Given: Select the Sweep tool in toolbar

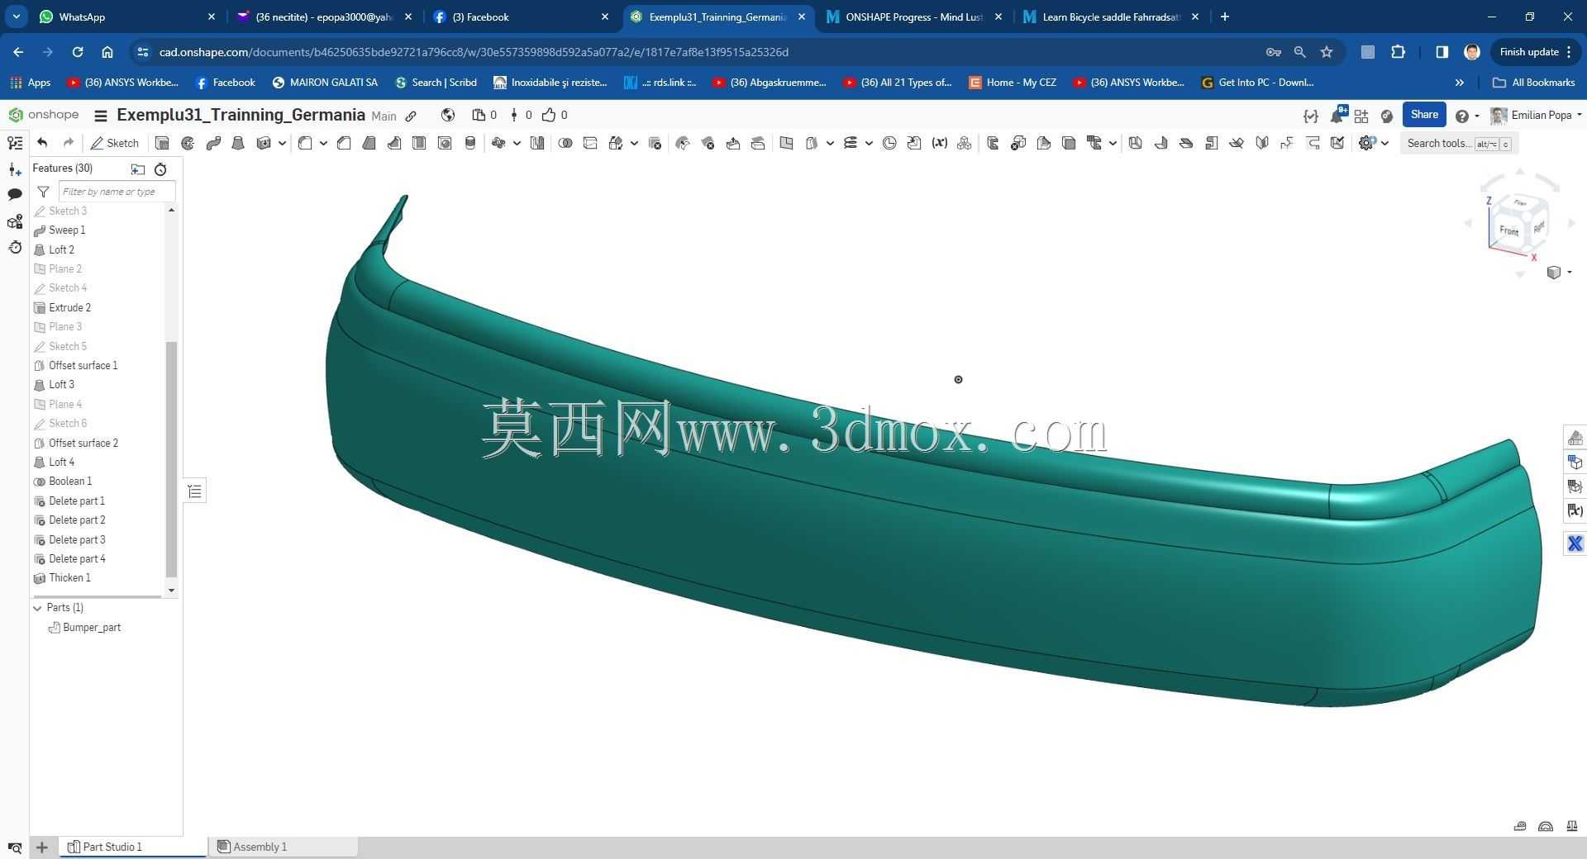Looking at the screenshot, I should click(213, 143).
